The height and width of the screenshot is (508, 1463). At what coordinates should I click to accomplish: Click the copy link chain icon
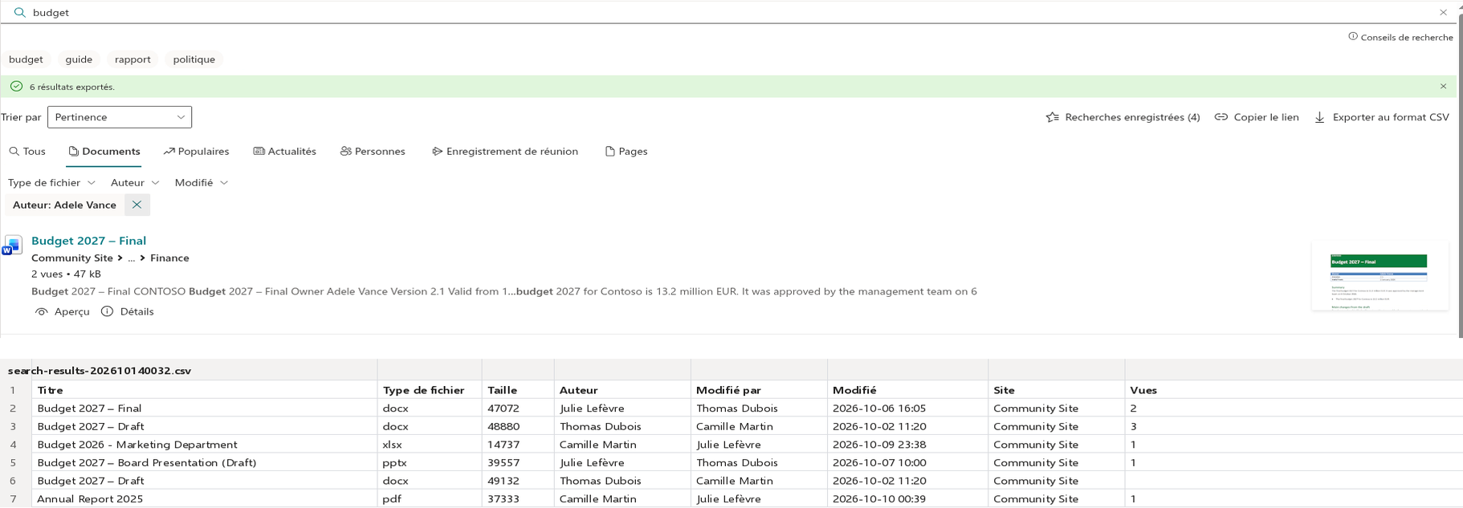click(1221, 117)
